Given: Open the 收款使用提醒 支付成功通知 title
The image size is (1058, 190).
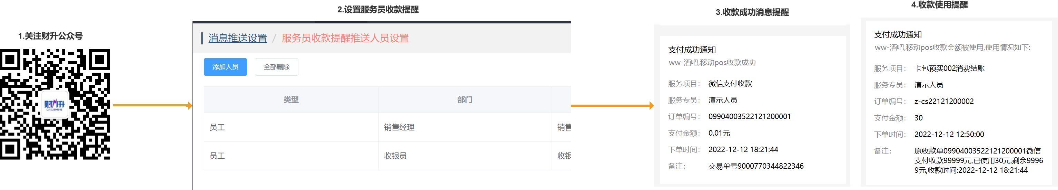Looking at the screenshot, I should (898, 34).
